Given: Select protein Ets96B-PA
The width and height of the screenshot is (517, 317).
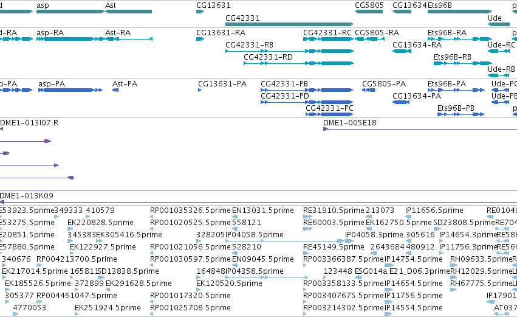Looking at the screenshot, I should coord(456,90).
